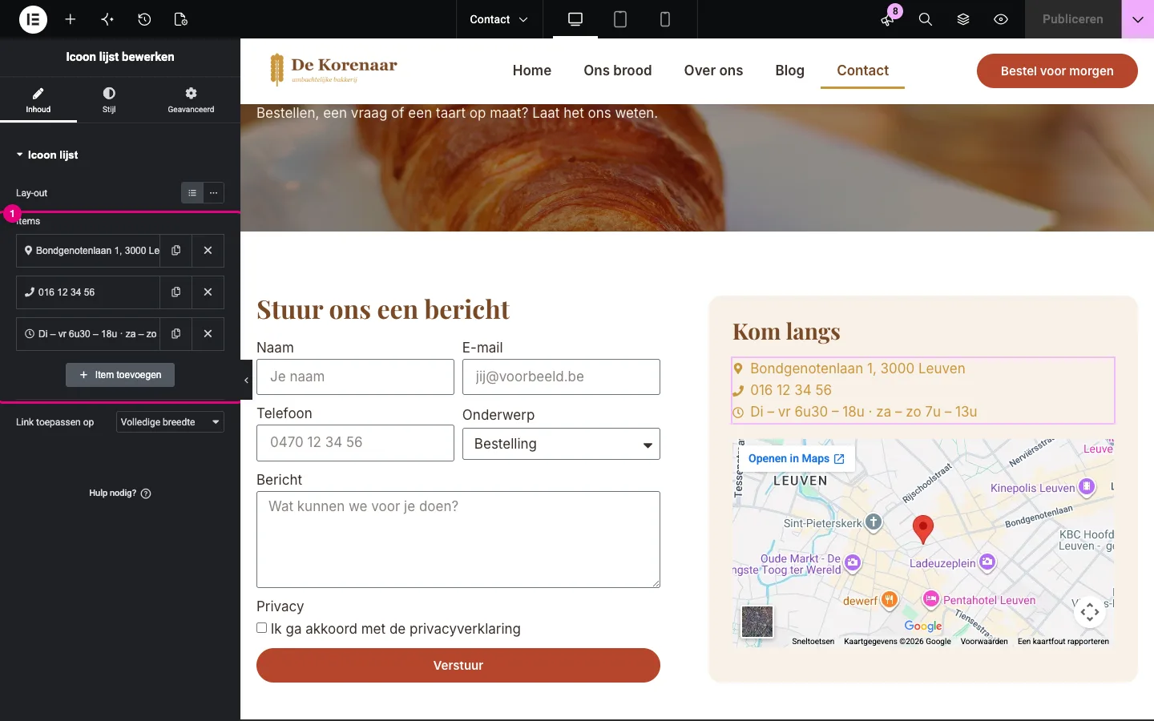Open the Finder search icon
1154x721 pixels.
pyautogui.click(x=926, y=19)
